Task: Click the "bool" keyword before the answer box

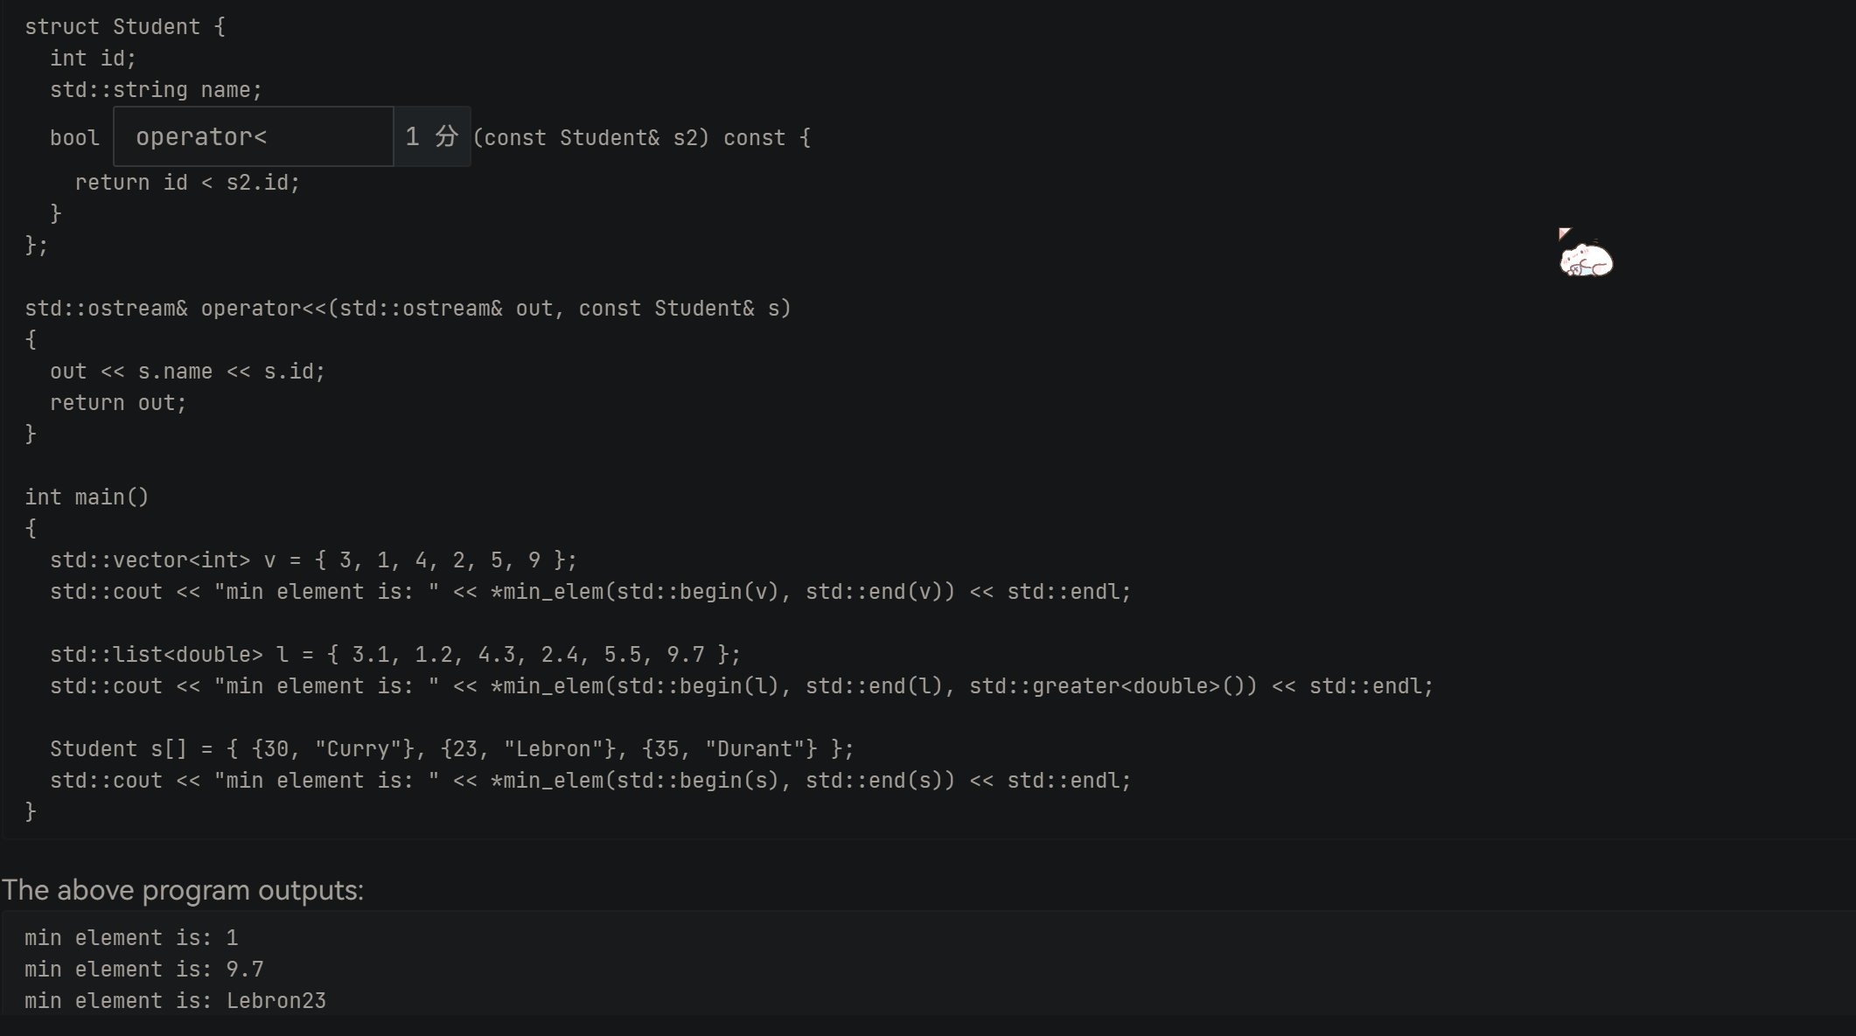Action: pos(74,138)
